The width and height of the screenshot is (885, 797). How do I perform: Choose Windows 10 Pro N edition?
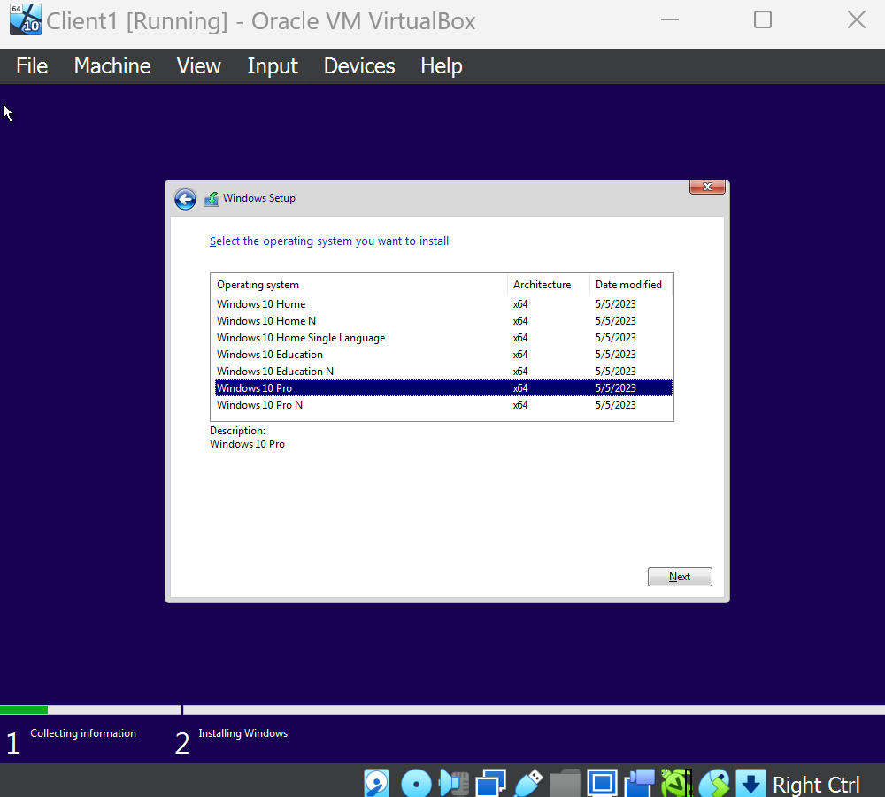443,405
